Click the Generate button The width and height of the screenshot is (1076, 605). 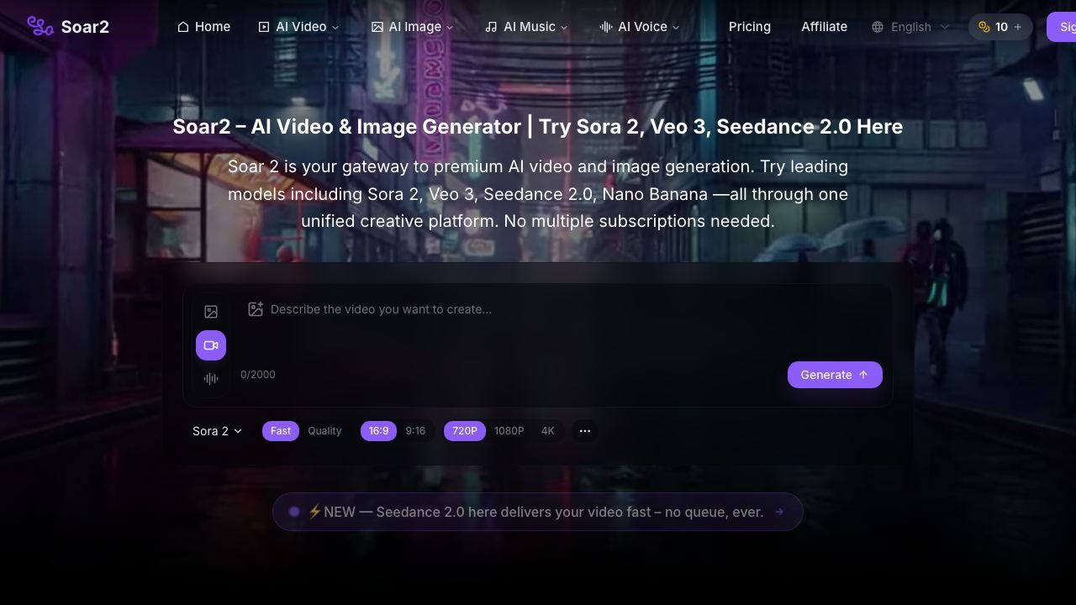835,375
